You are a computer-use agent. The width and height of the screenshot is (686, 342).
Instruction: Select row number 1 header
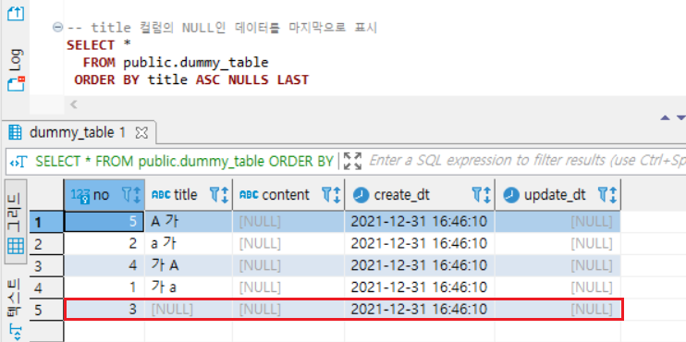(46, 222)
